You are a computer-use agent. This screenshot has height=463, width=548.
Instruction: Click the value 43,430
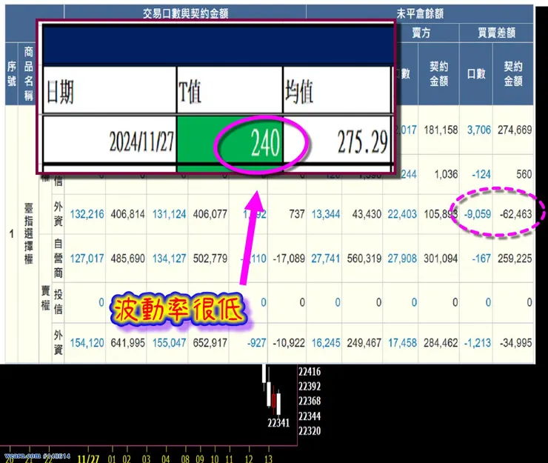tap(367, 214)
